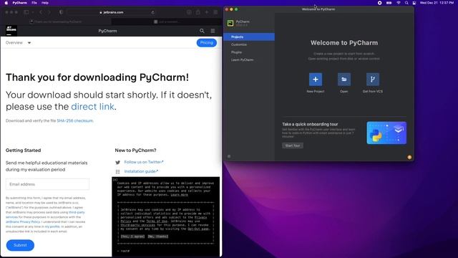Click the Get from VCS branch icon
458x258 pixels.
click(x=373, y=80)
